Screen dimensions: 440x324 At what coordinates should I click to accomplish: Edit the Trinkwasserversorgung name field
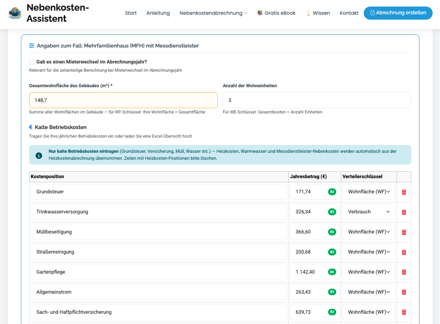click(x=159, y=212)
